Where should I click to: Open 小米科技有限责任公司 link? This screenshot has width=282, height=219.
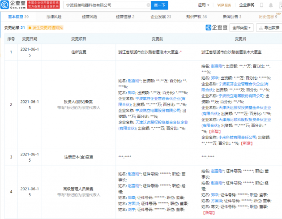click(237, 137)
